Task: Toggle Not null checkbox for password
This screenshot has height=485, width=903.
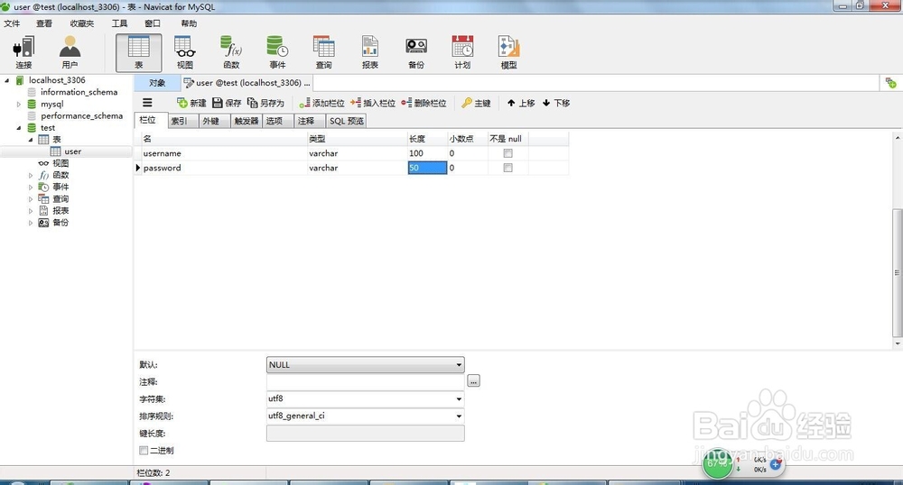Action: click(x=507, y=168)
